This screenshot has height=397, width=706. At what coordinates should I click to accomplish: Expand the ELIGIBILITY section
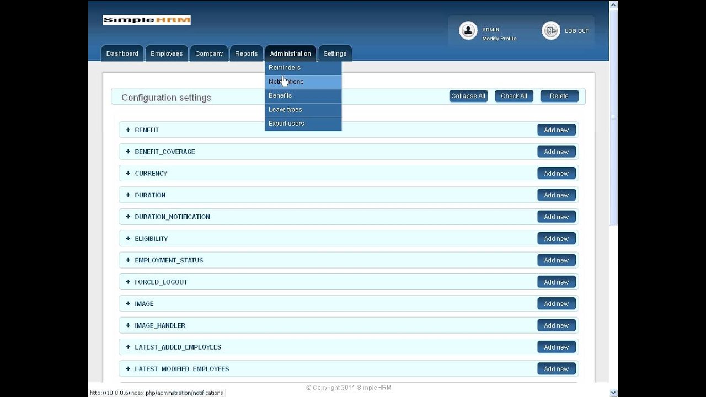(128, 238)
